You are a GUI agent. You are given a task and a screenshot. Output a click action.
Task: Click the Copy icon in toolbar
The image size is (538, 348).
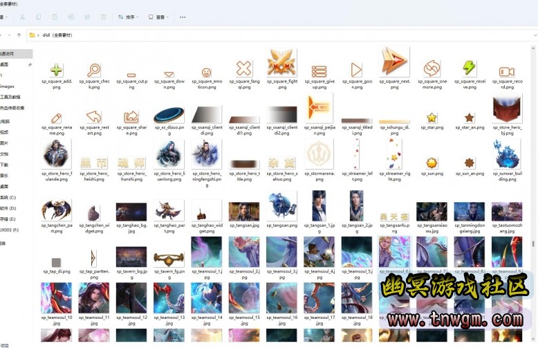pos(39,17)
